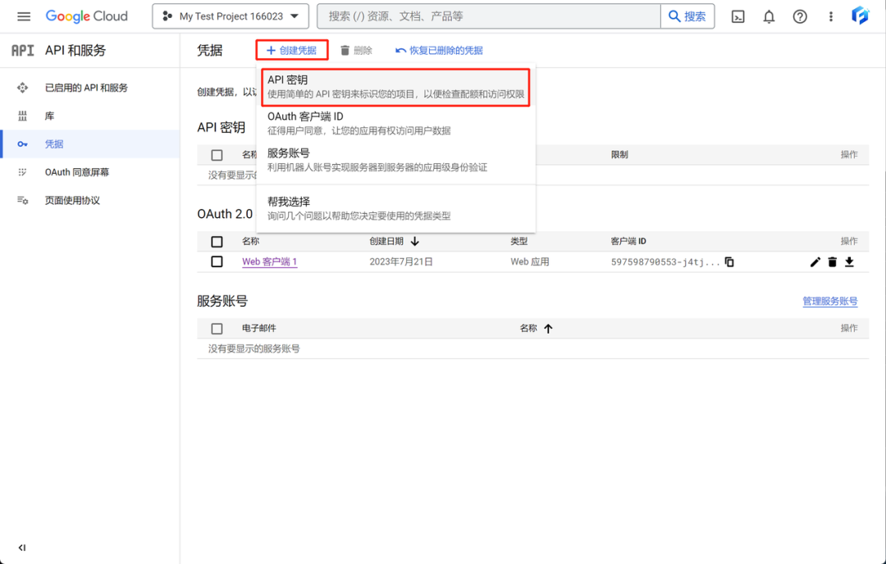
Task: Click the key icon beside 凭据
Action: 23,144
